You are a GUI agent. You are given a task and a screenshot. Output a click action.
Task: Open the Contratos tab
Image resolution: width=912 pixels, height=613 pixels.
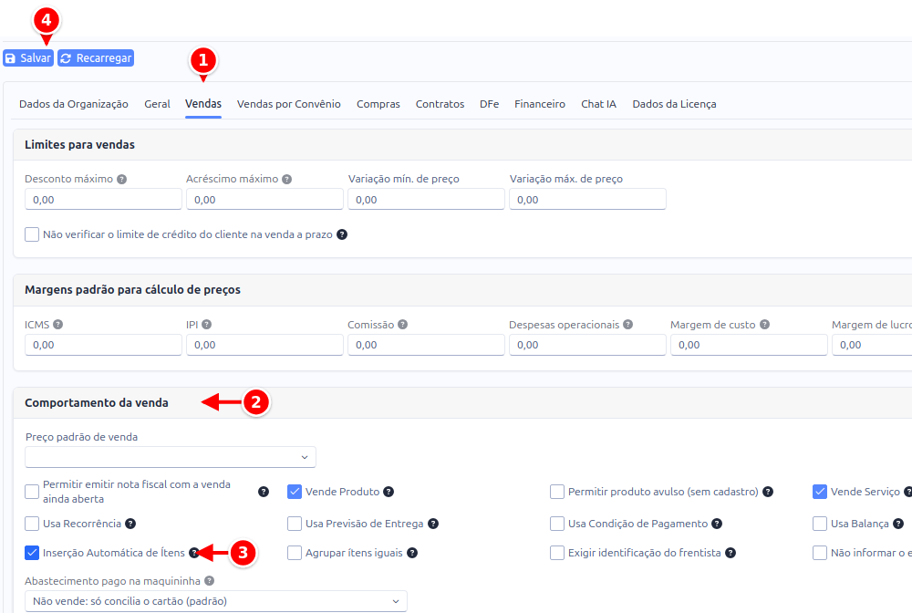click(440, 104)
